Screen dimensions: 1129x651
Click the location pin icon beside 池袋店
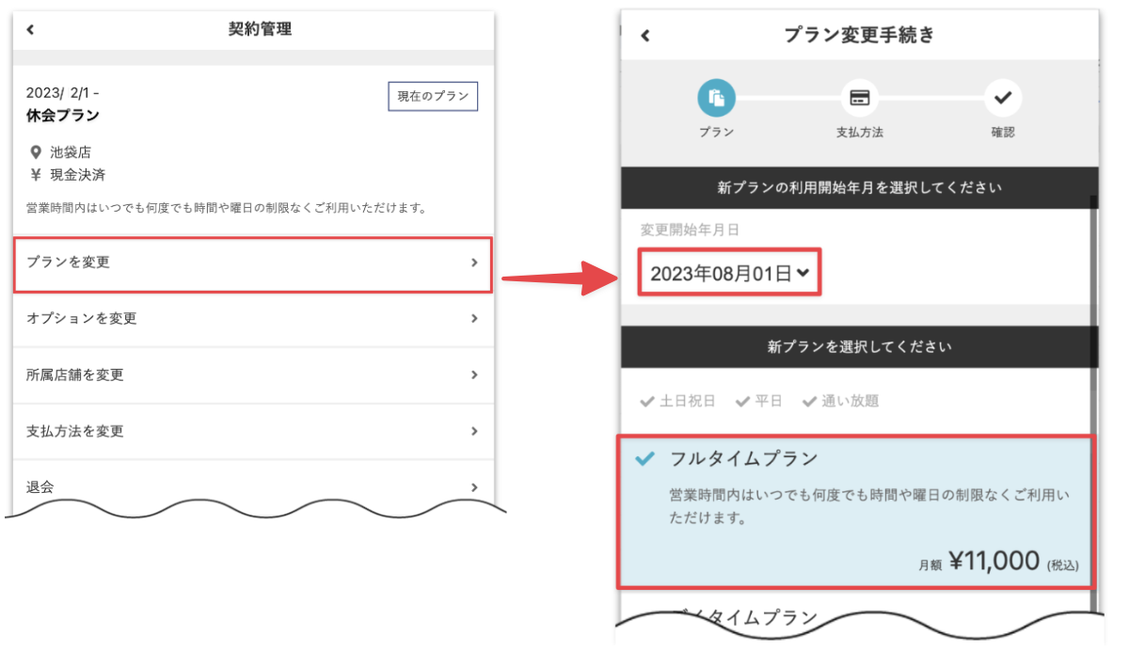pyautogui.click(x=36, y=152)
